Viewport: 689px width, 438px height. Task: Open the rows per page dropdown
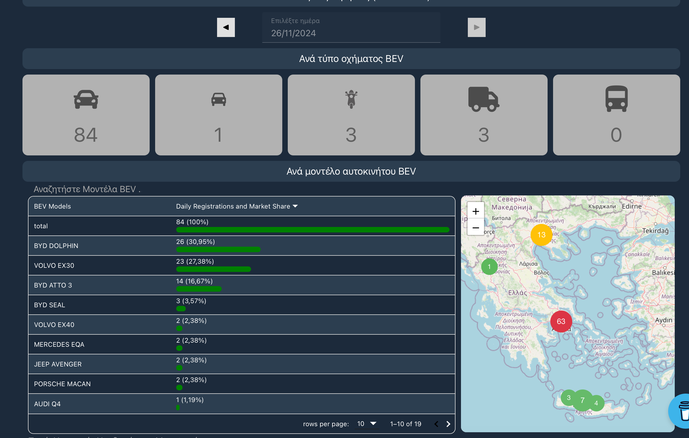tap(367, 424)
